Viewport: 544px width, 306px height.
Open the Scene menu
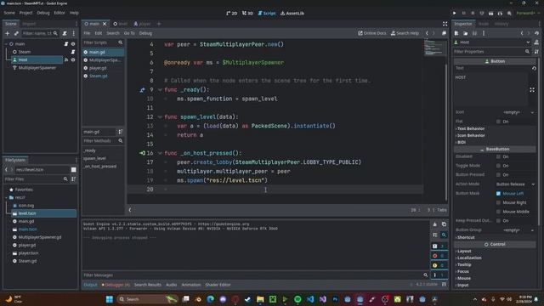pos(9,13)
